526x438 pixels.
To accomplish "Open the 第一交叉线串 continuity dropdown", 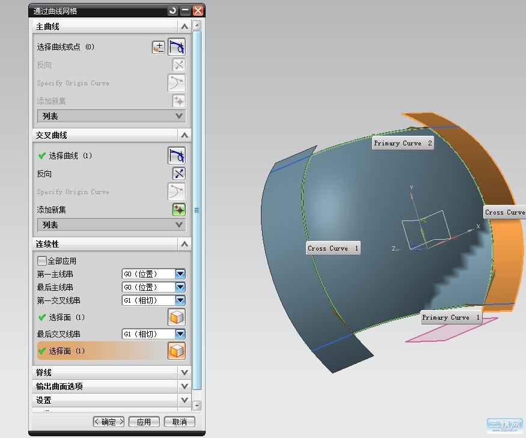I will [x=180, y=300].
